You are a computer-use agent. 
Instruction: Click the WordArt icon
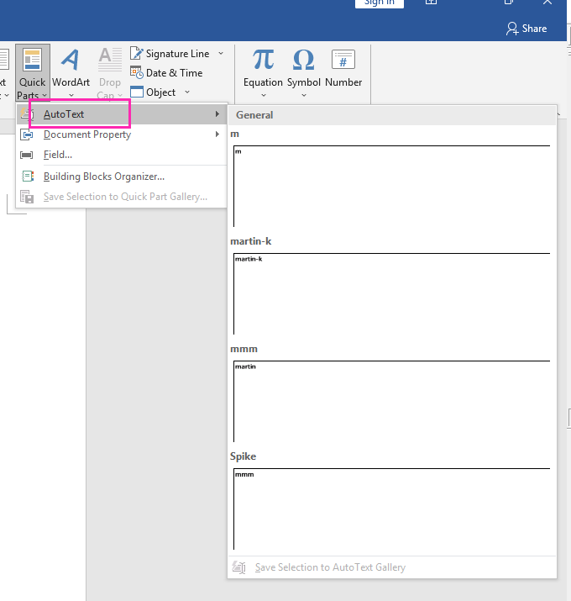(x=71, y=61)
